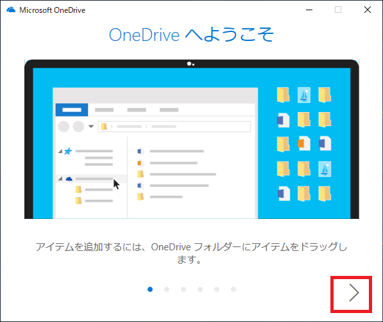The height and width of the screenshot is (322, 383).
Task: Close the Microsoft OneDrive welcome window
Action: click(368, 10)
